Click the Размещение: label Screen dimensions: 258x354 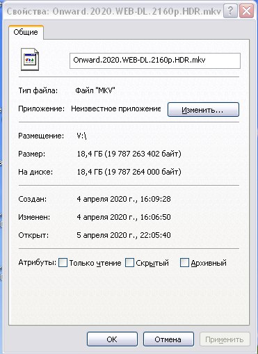(x=41, y=136)
